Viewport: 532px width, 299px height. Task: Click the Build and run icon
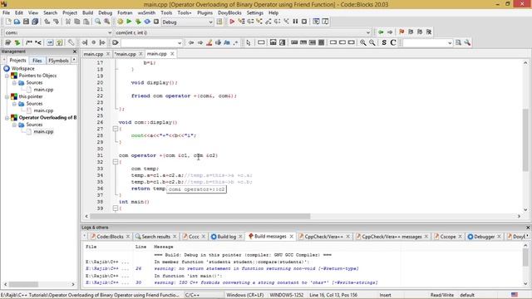(138, 22)
